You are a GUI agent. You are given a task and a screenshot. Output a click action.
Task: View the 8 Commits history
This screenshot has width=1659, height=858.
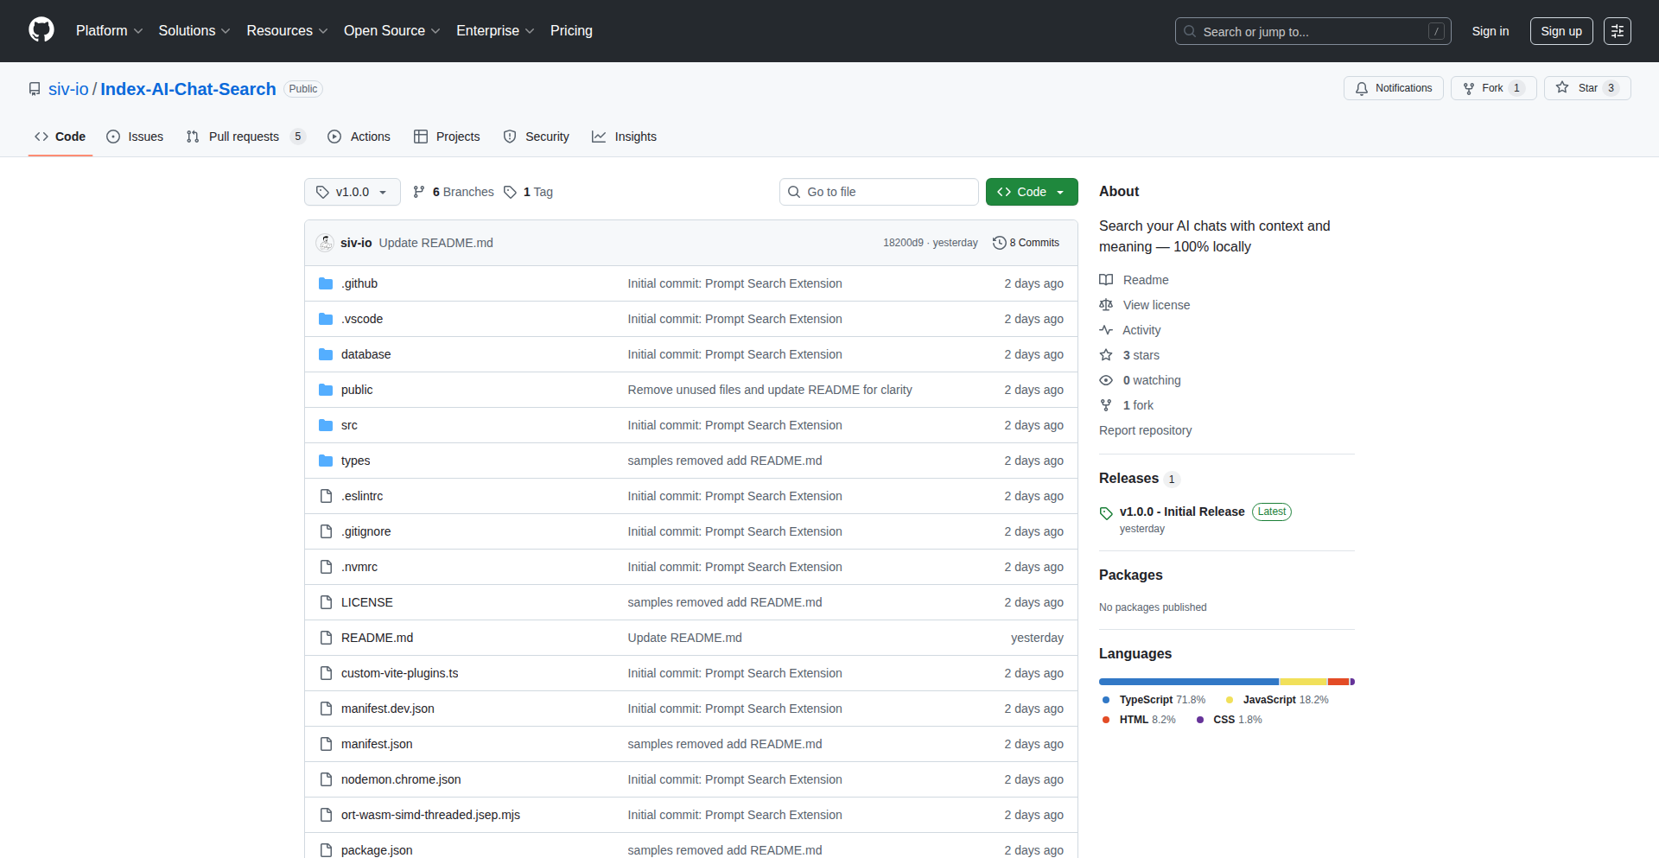click(x=1027, y=243)
